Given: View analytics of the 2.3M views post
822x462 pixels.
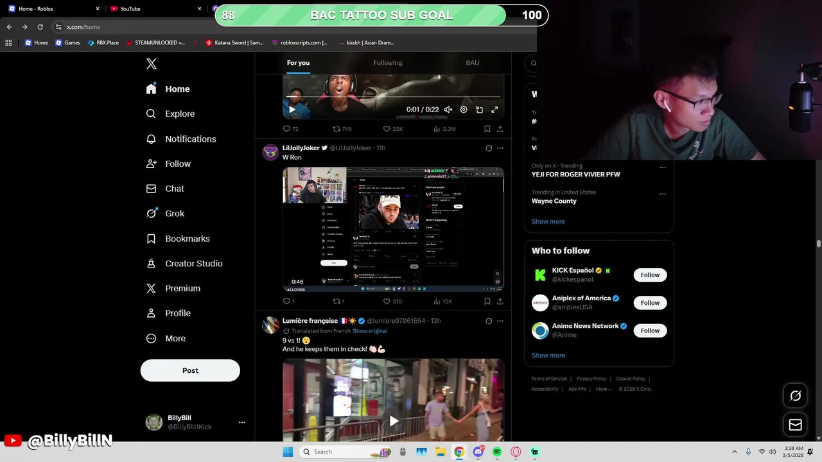Looking at the screenshot, I should coord(445,129).
